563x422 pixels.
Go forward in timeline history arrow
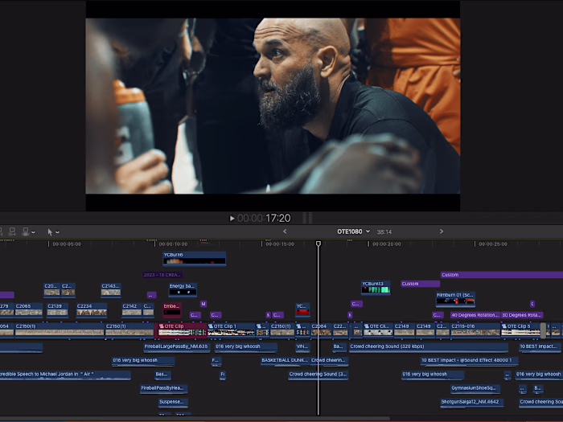442,231
